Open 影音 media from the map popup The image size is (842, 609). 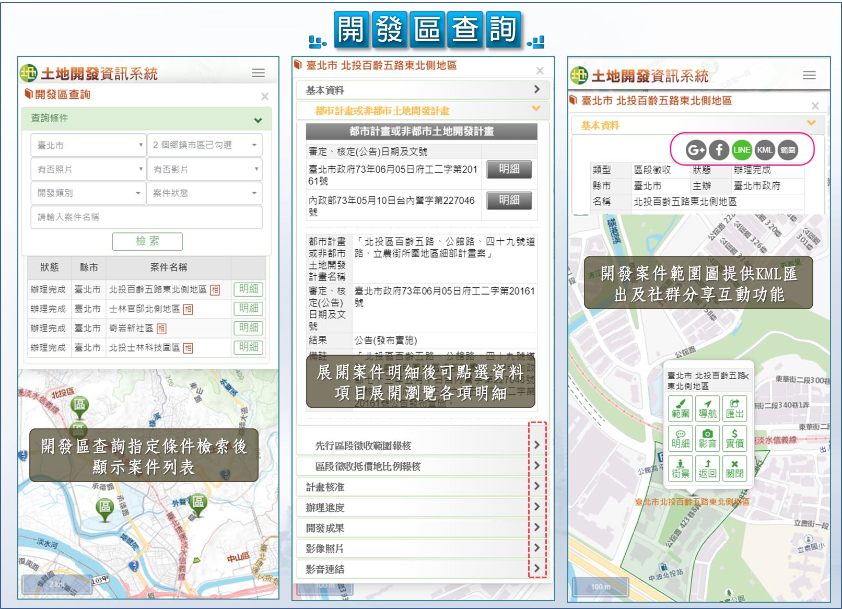click(707, 438)
